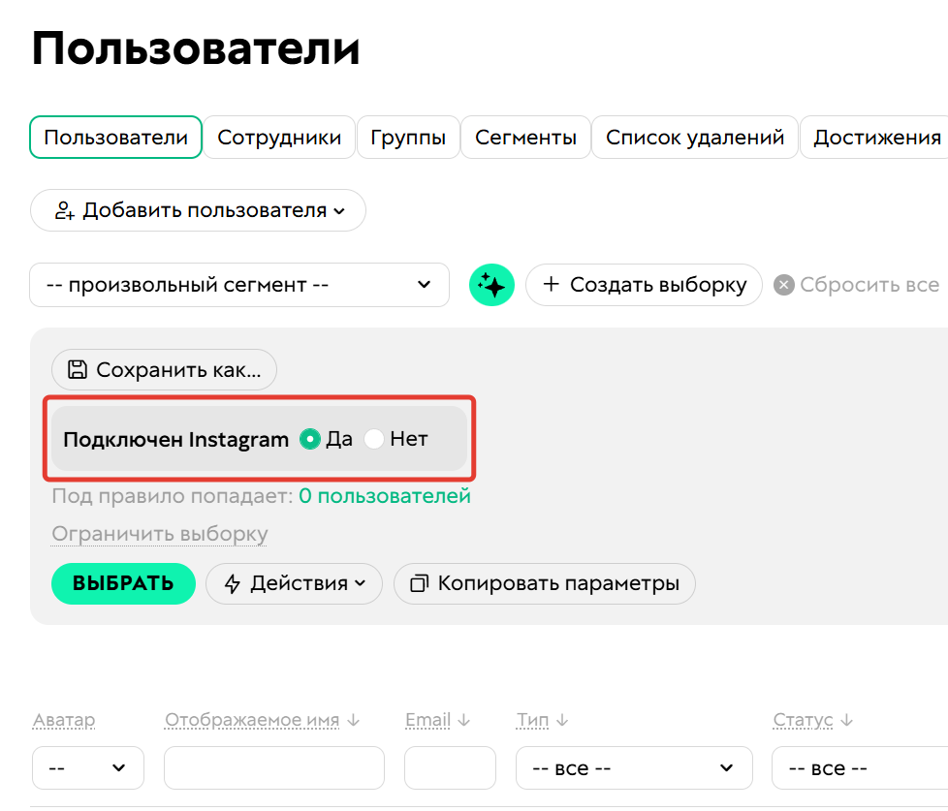
Task: Click the Отображаемое имя filter input
Action: [x=274, y=768]
